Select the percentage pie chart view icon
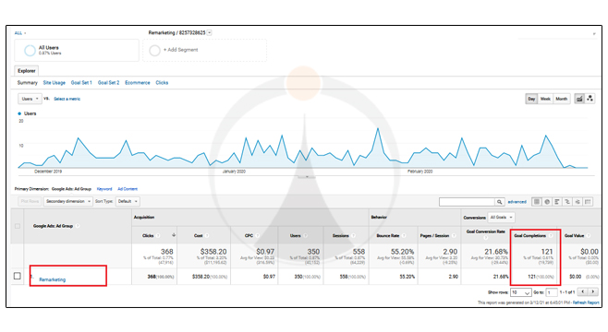 point(547,202)
